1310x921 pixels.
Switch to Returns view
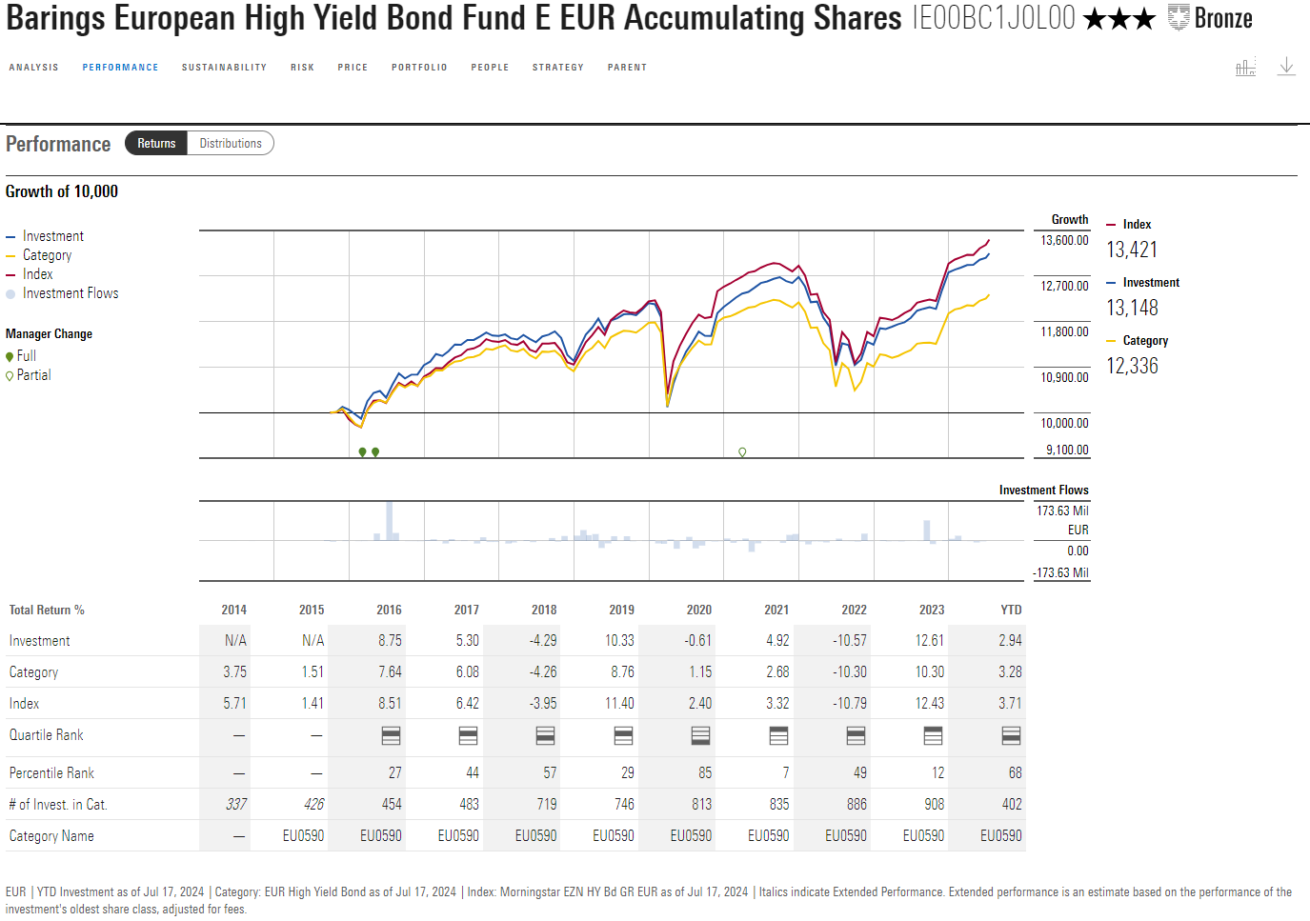click(x=156, y=143)
